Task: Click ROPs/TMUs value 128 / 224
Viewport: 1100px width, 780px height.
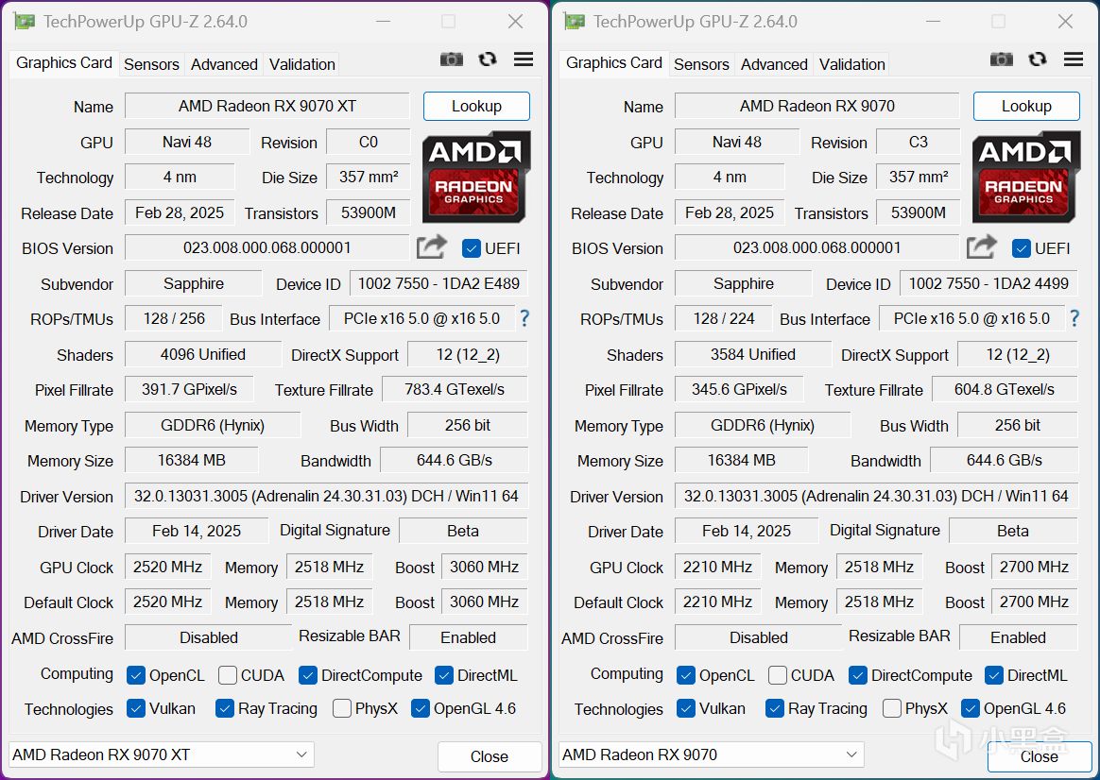Action: [x=724, y=319]
